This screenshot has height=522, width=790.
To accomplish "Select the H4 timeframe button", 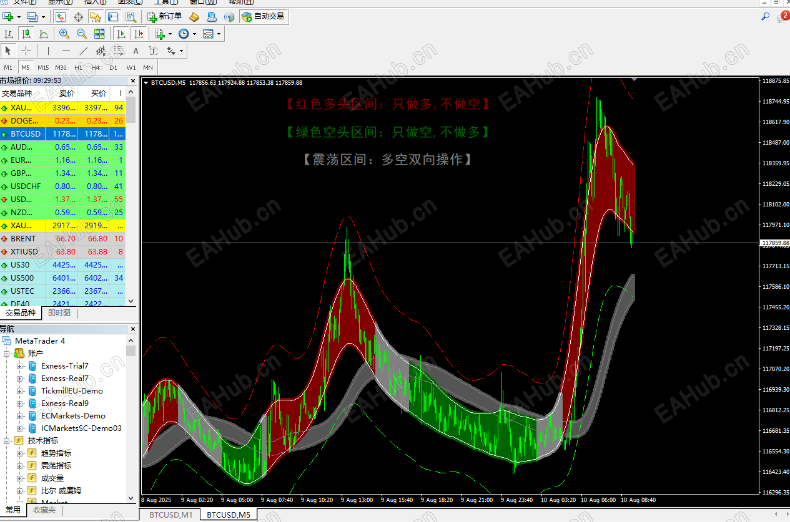I will (x=96, y=67).
